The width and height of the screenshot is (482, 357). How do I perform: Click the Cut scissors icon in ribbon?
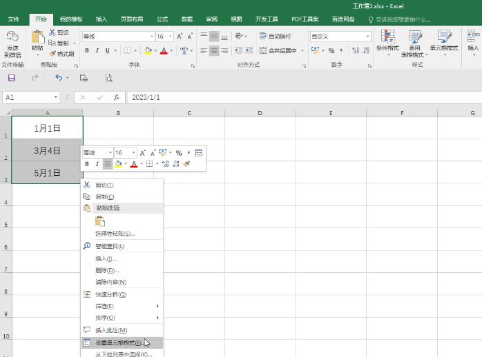pyautogui.click(x=52, y=32)
